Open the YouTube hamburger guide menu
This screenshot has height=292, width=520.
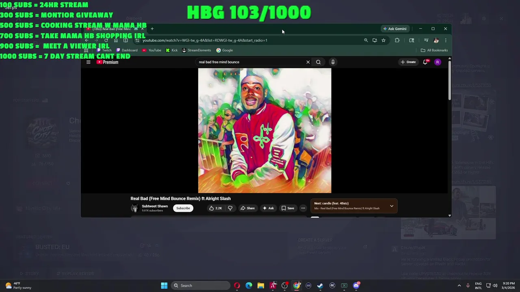click(x=88, y=62)
